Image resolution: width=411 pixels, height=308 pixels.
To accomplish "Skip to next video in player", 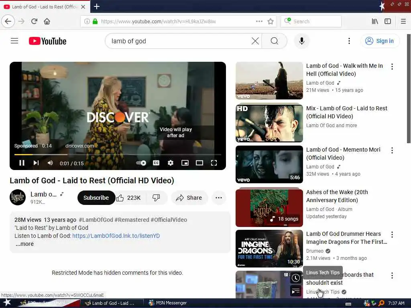I will pos(36,163).
